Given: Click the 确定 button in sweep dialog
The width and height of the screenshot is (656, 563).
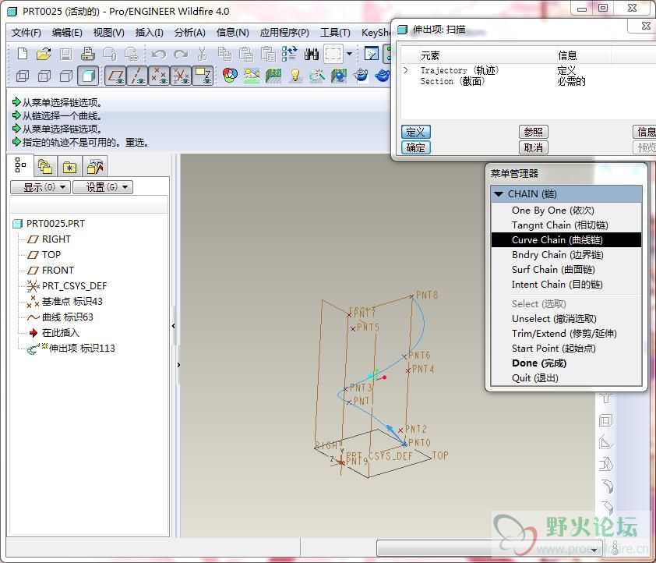Looking at the screenshot, I should click(x=416, y=147).
